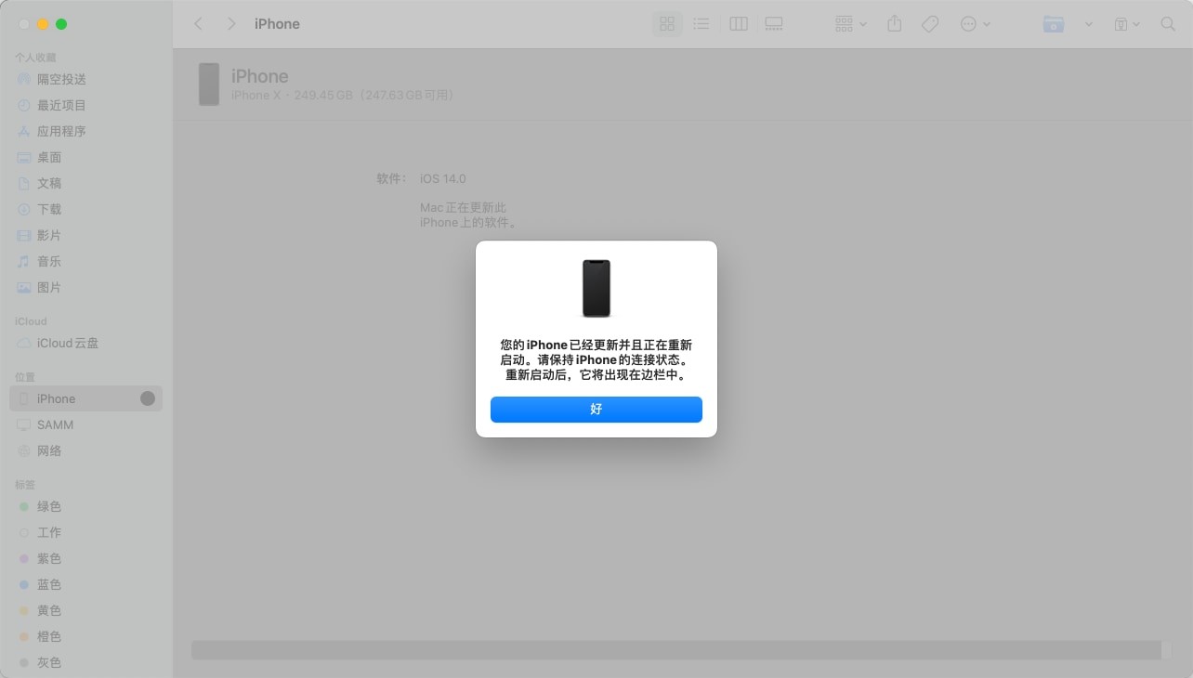This screenshot has width=1193, height=678.
Task: Switch to gallery view
Action: point(774,24)
